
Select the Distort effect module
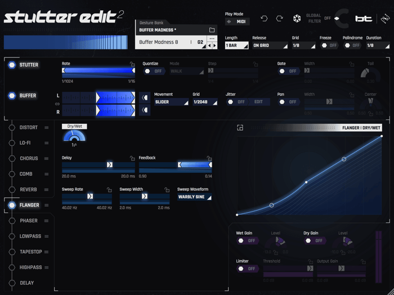tap(28, 128)
